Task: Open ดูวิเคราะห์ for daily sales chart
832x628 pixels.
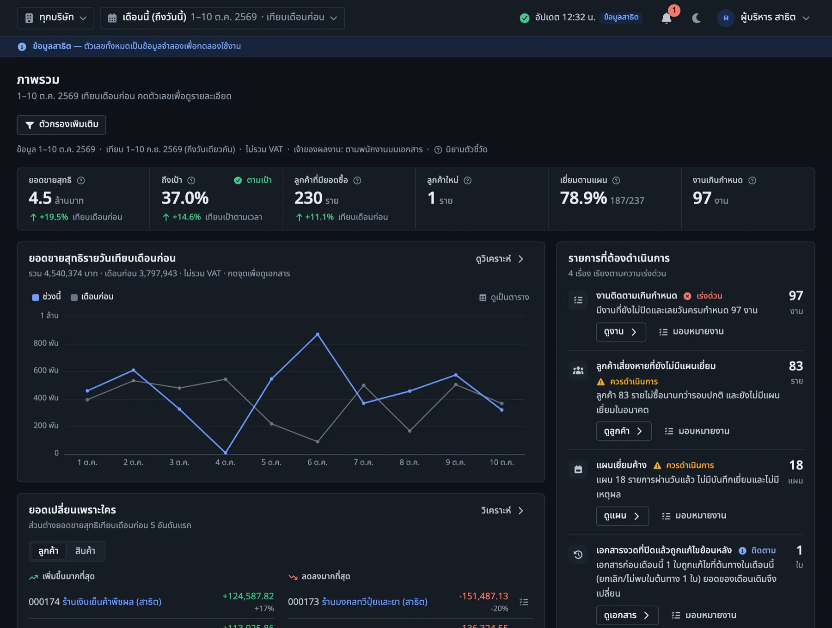Action: pos(500,259)
